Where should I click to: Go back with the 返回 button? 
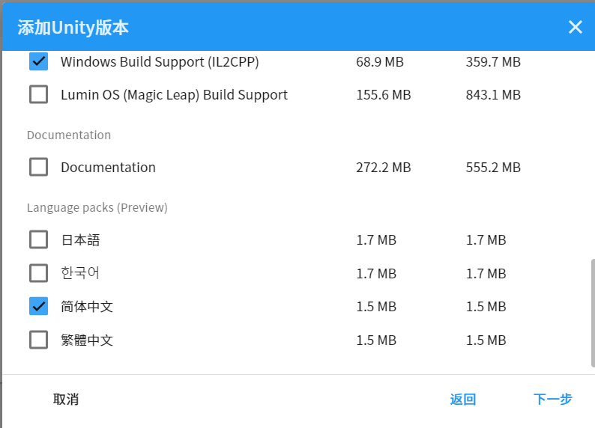[x=462, y=400]
